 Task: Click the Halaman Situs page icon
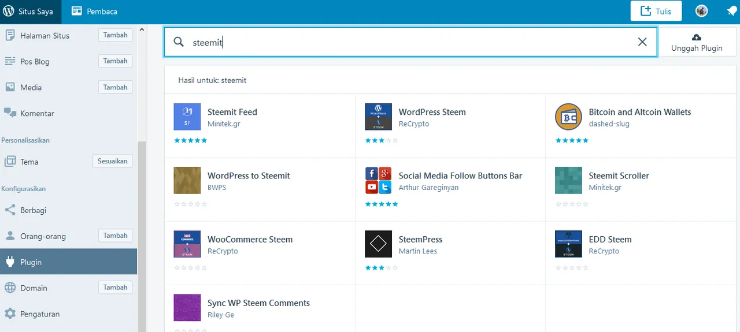tap(10, 35)
